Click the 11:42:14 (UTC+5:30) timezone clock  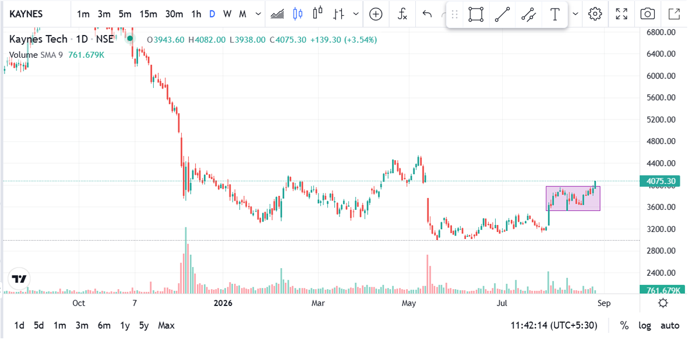click(x=554, y=325)
